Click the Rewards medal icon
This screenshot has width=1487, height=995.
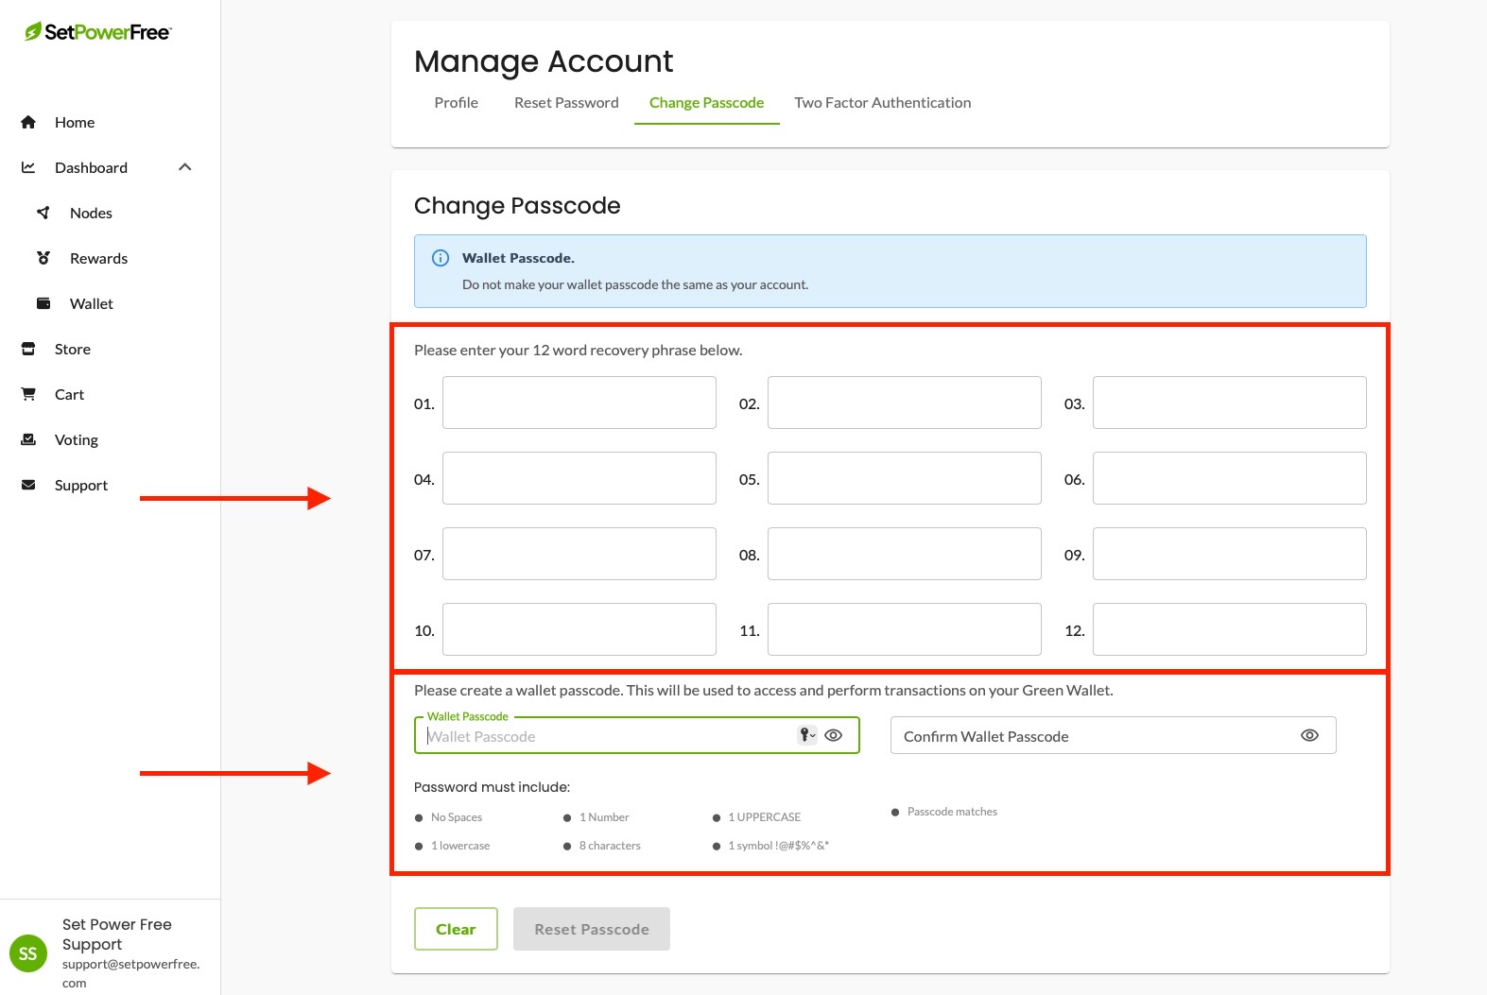(43, 258)
